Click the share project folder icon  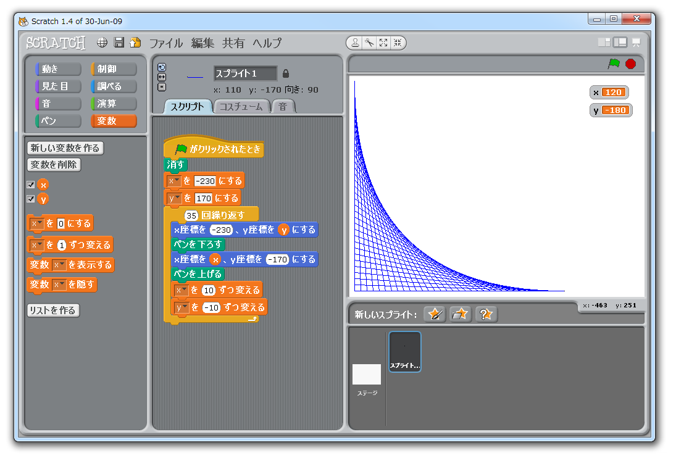click(x=135, y=43)
